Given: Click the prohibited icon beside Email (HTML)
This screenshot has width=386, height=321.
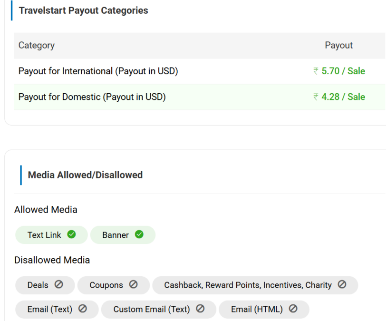Looking at the screenshot, I should [293, 309].
